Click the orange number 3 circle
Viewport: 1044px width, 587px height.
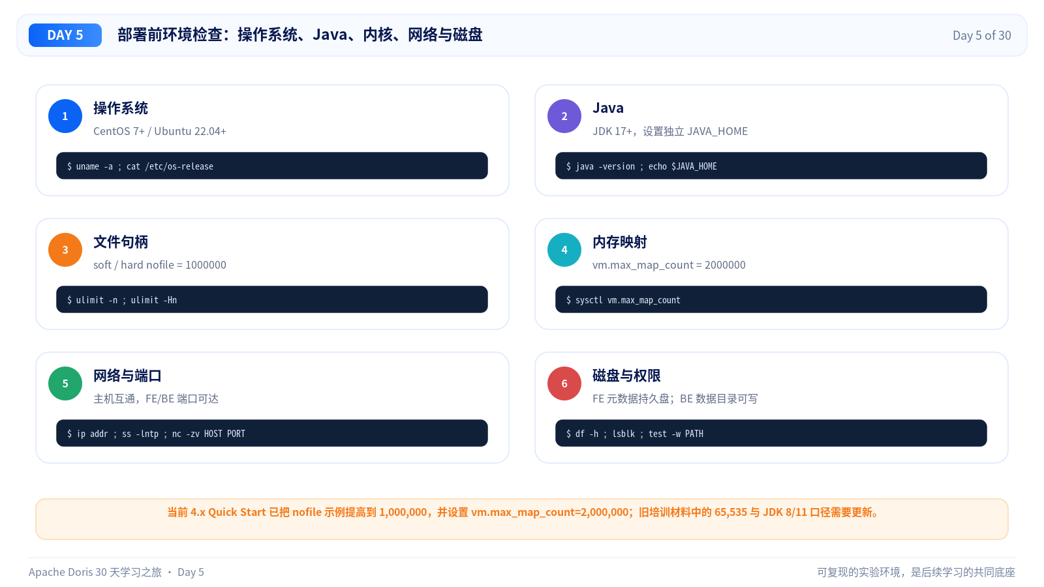[65, 250]
